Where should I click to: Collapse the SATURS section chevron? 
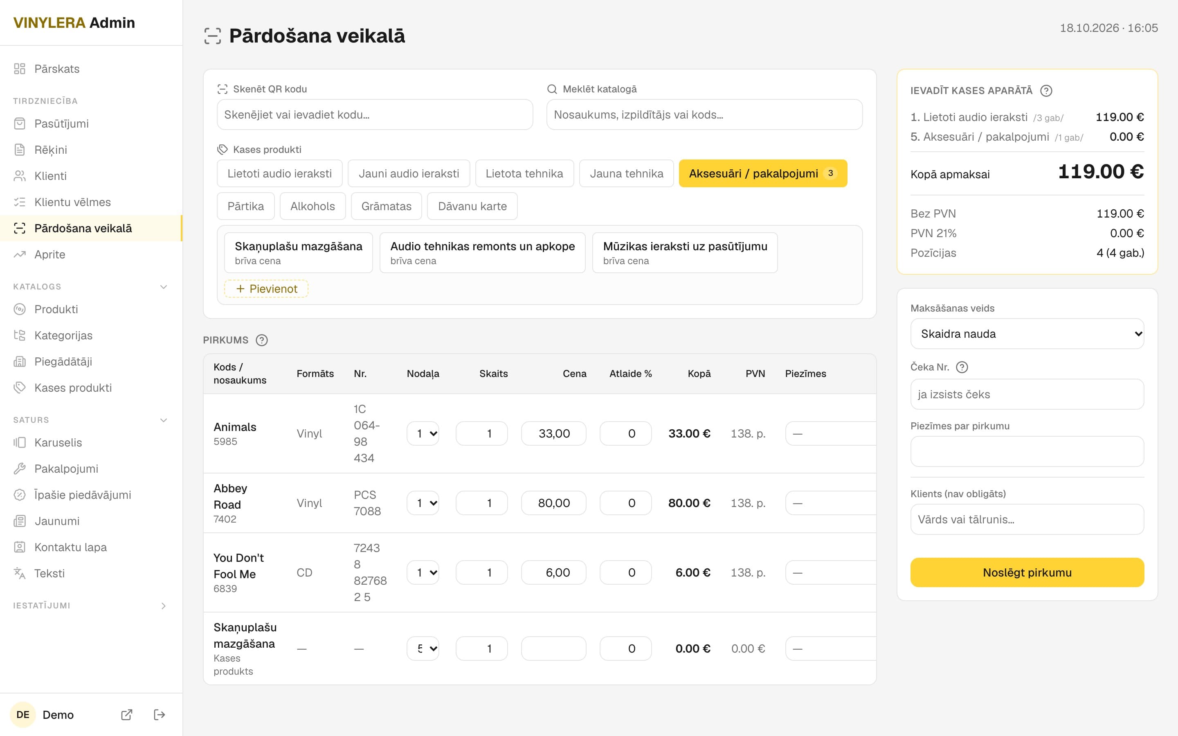point(164,420)
